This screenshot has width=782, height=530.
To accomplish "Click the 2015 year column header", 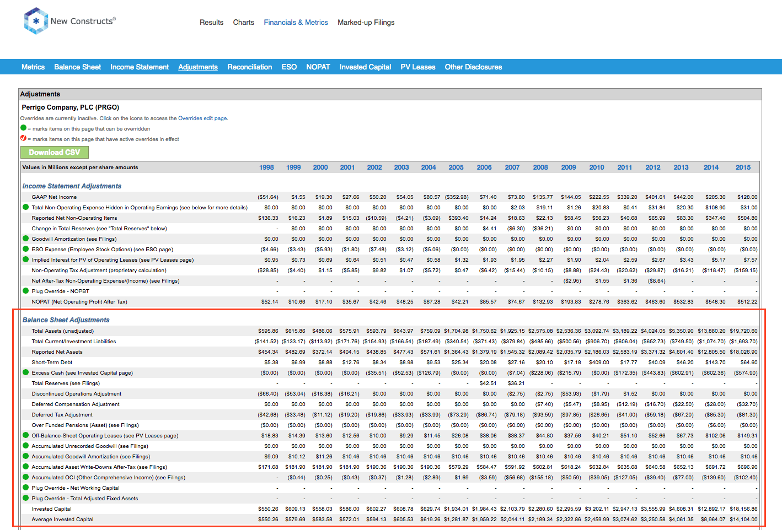I will [743, 167].
